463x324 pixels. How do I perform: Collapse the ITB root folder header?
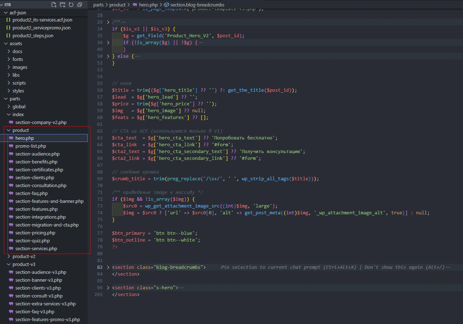point(8,5)
